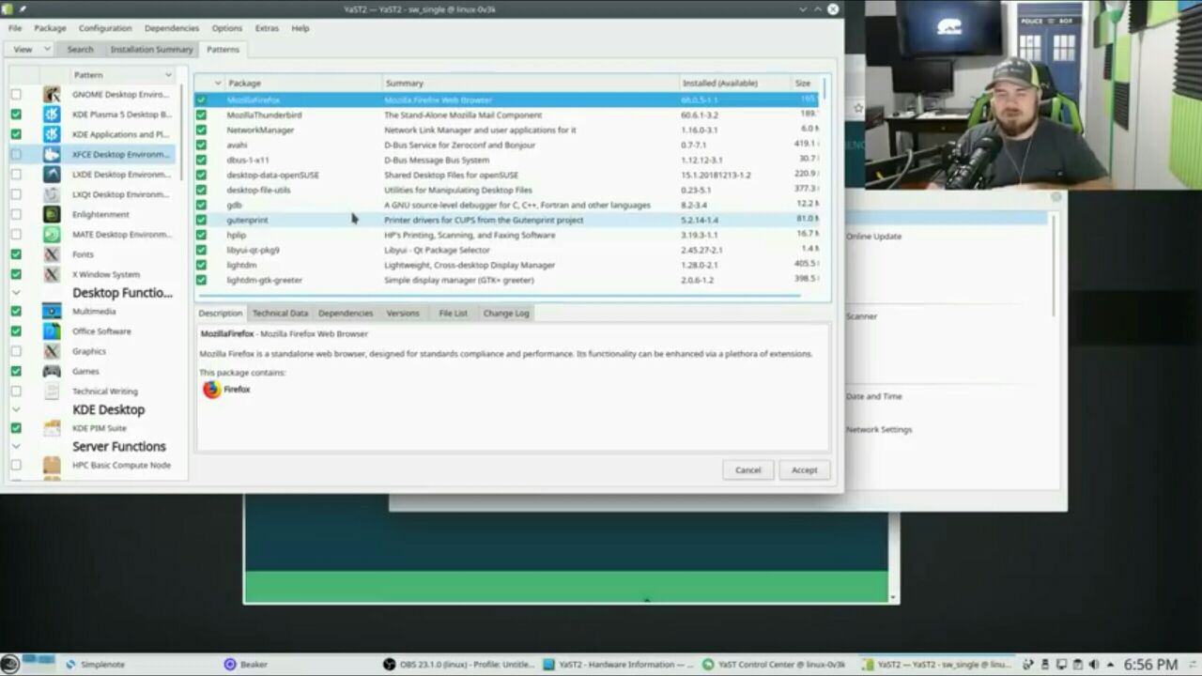Open the Technical Data tab

[280, 313]
